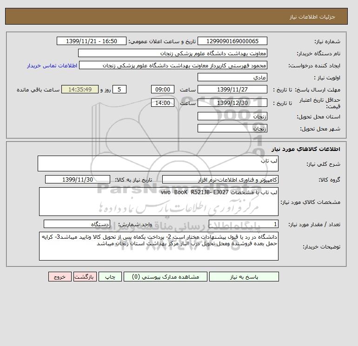Click the quantity field showing 1
The height and width of the screenshot is (346, 358).
coord(244,224)
